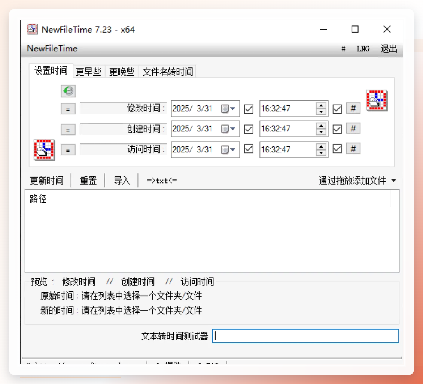423x384 pixels.
Task: Increase 创建时间 time with up spinner
Action: [x=321, y=126]
